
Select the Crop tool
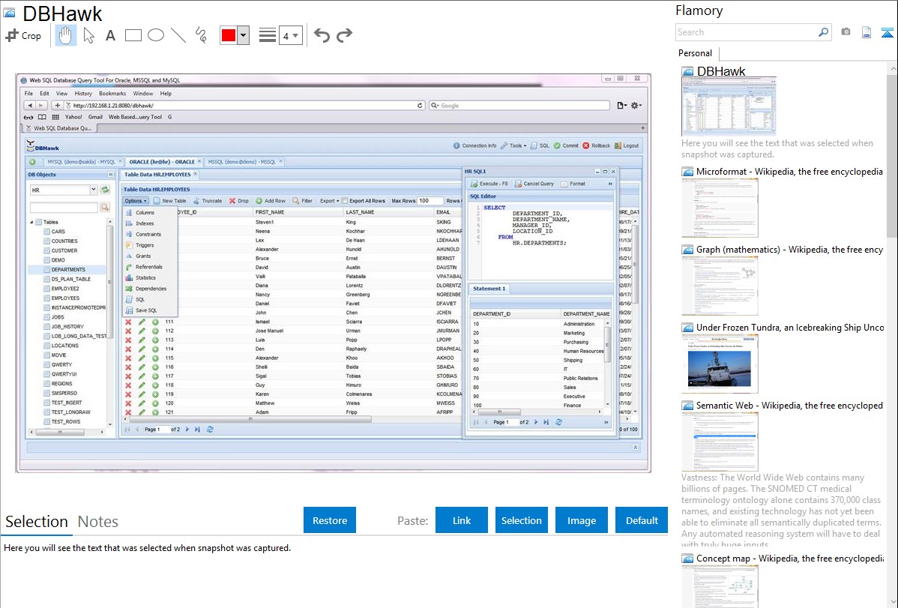pos(24,35)
